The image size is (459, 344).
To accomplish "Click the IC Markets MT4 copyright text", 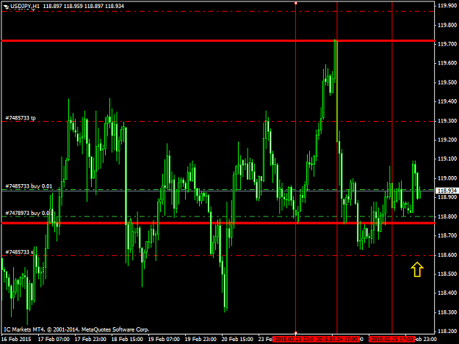I will click(x=76, y=329).
